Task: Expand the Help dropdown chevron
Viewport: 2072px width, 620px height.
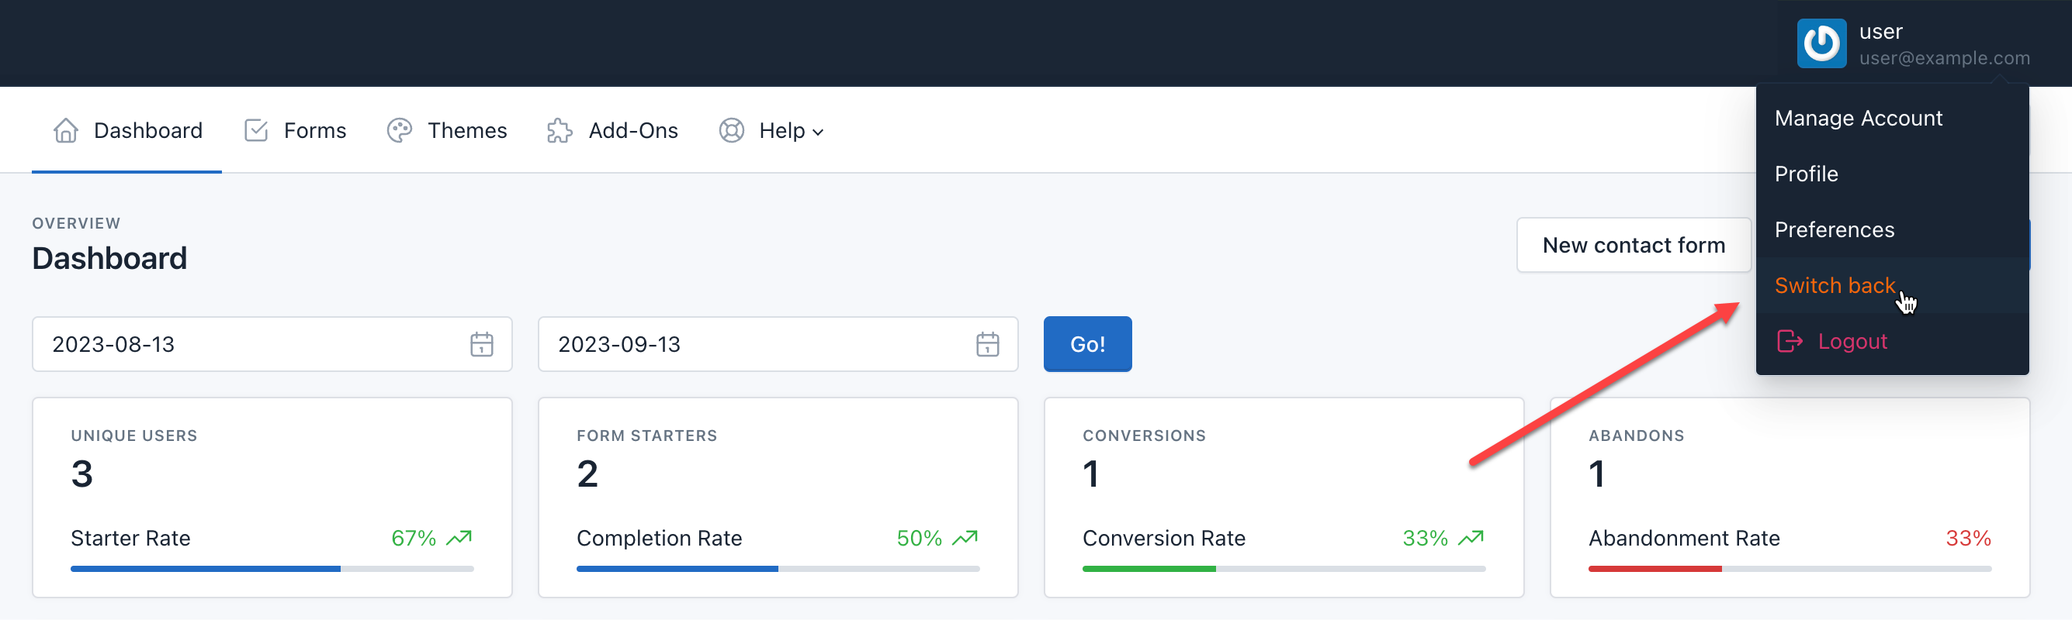Action: [818, 133]
